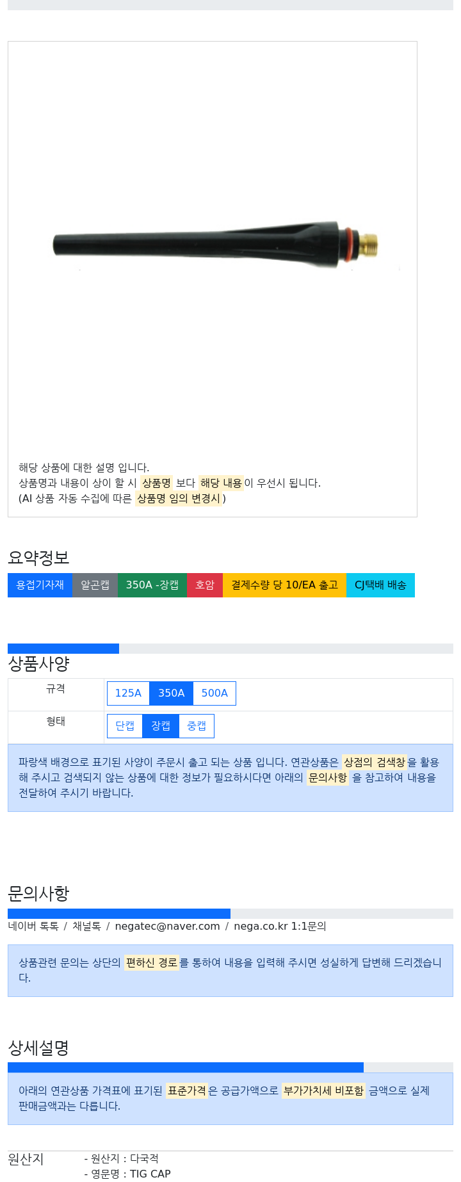Open the nega.co.kr 1:1문의 link
The width and height of the screenshot is (461, 1182).
(280, 927)
